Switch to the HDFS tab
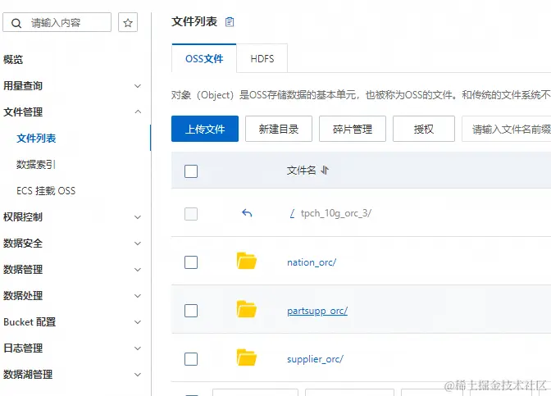 click(262, 59)
